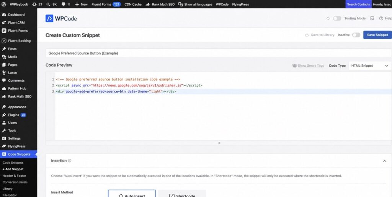Click the Insertion help icon
The height and width of the screenshot is (197, 392).
(x=70, y=161)
